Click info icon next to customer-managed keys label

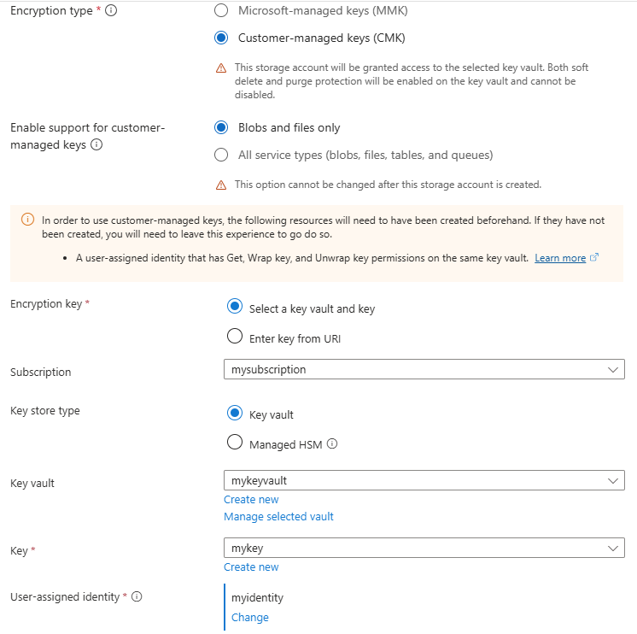click(x=96, y=144)
